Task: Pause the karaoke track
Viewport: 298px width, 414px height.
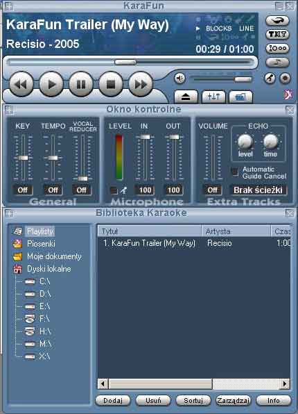Action: pos(81,84)
